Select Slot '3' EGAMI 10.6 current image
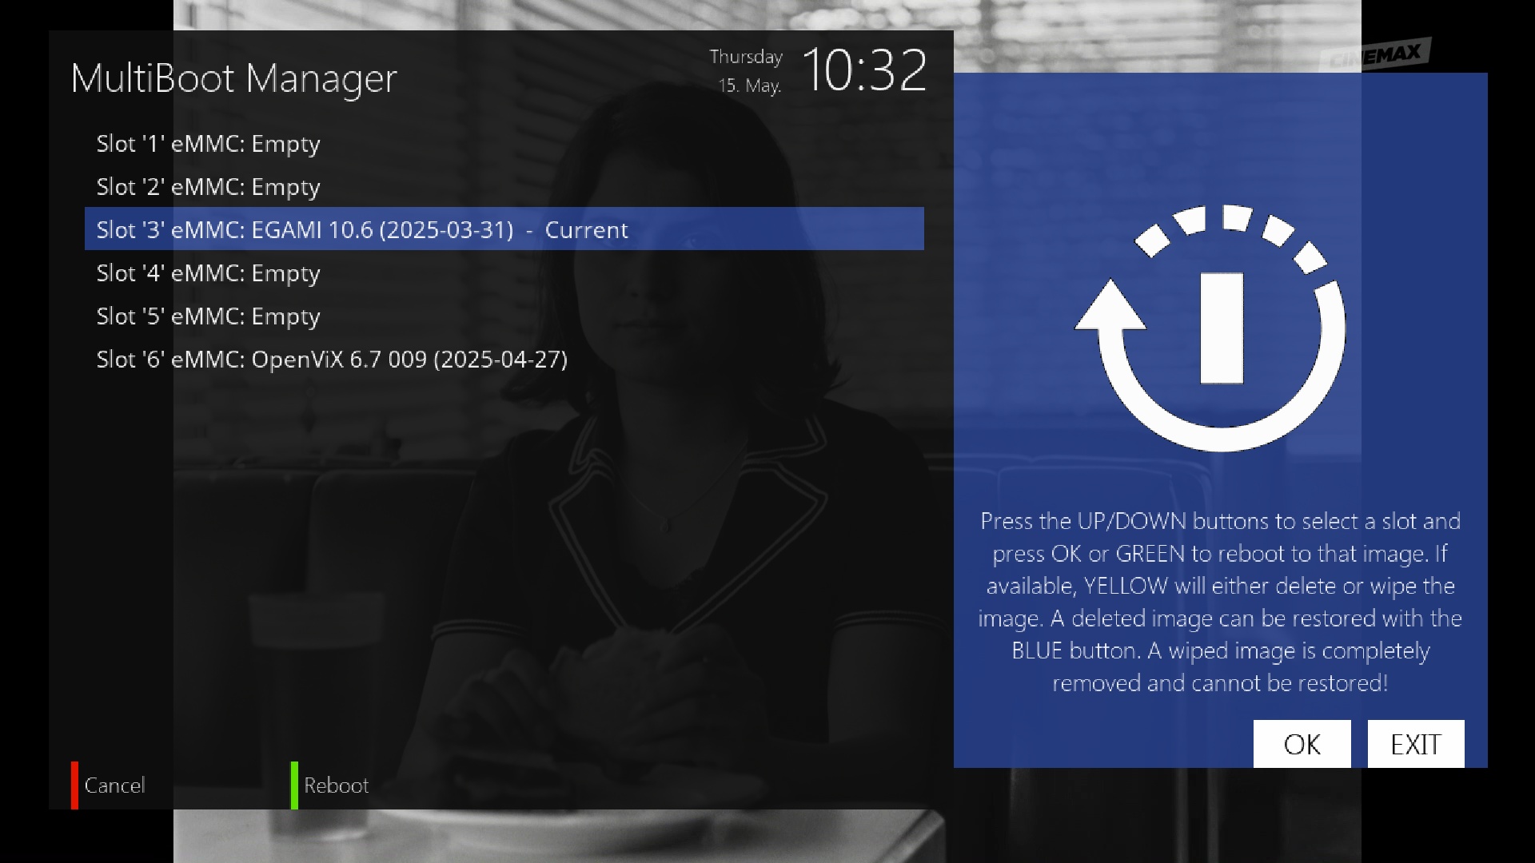This screenshot has width=1535, height=863. click(361, 230)
